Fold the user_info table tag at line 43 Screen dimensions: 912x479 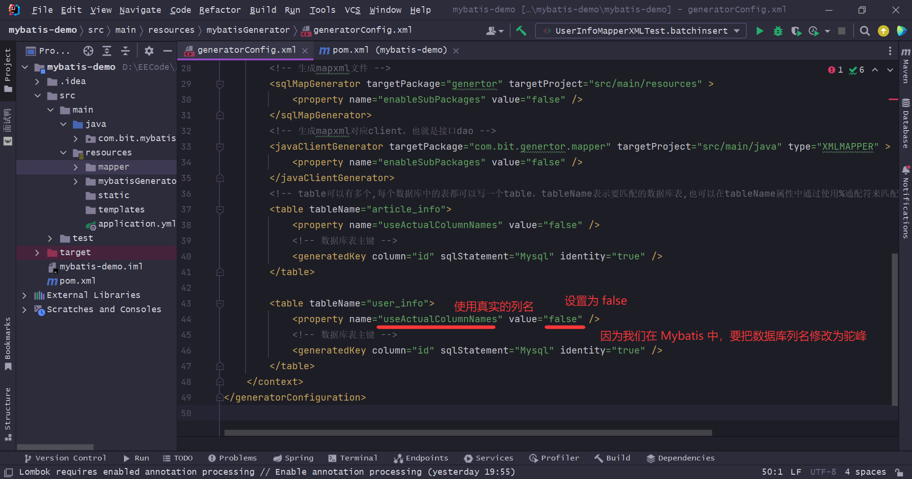[220, 304]
